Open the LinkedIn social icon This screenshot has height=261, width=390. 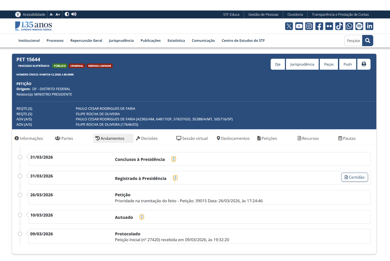369,26
